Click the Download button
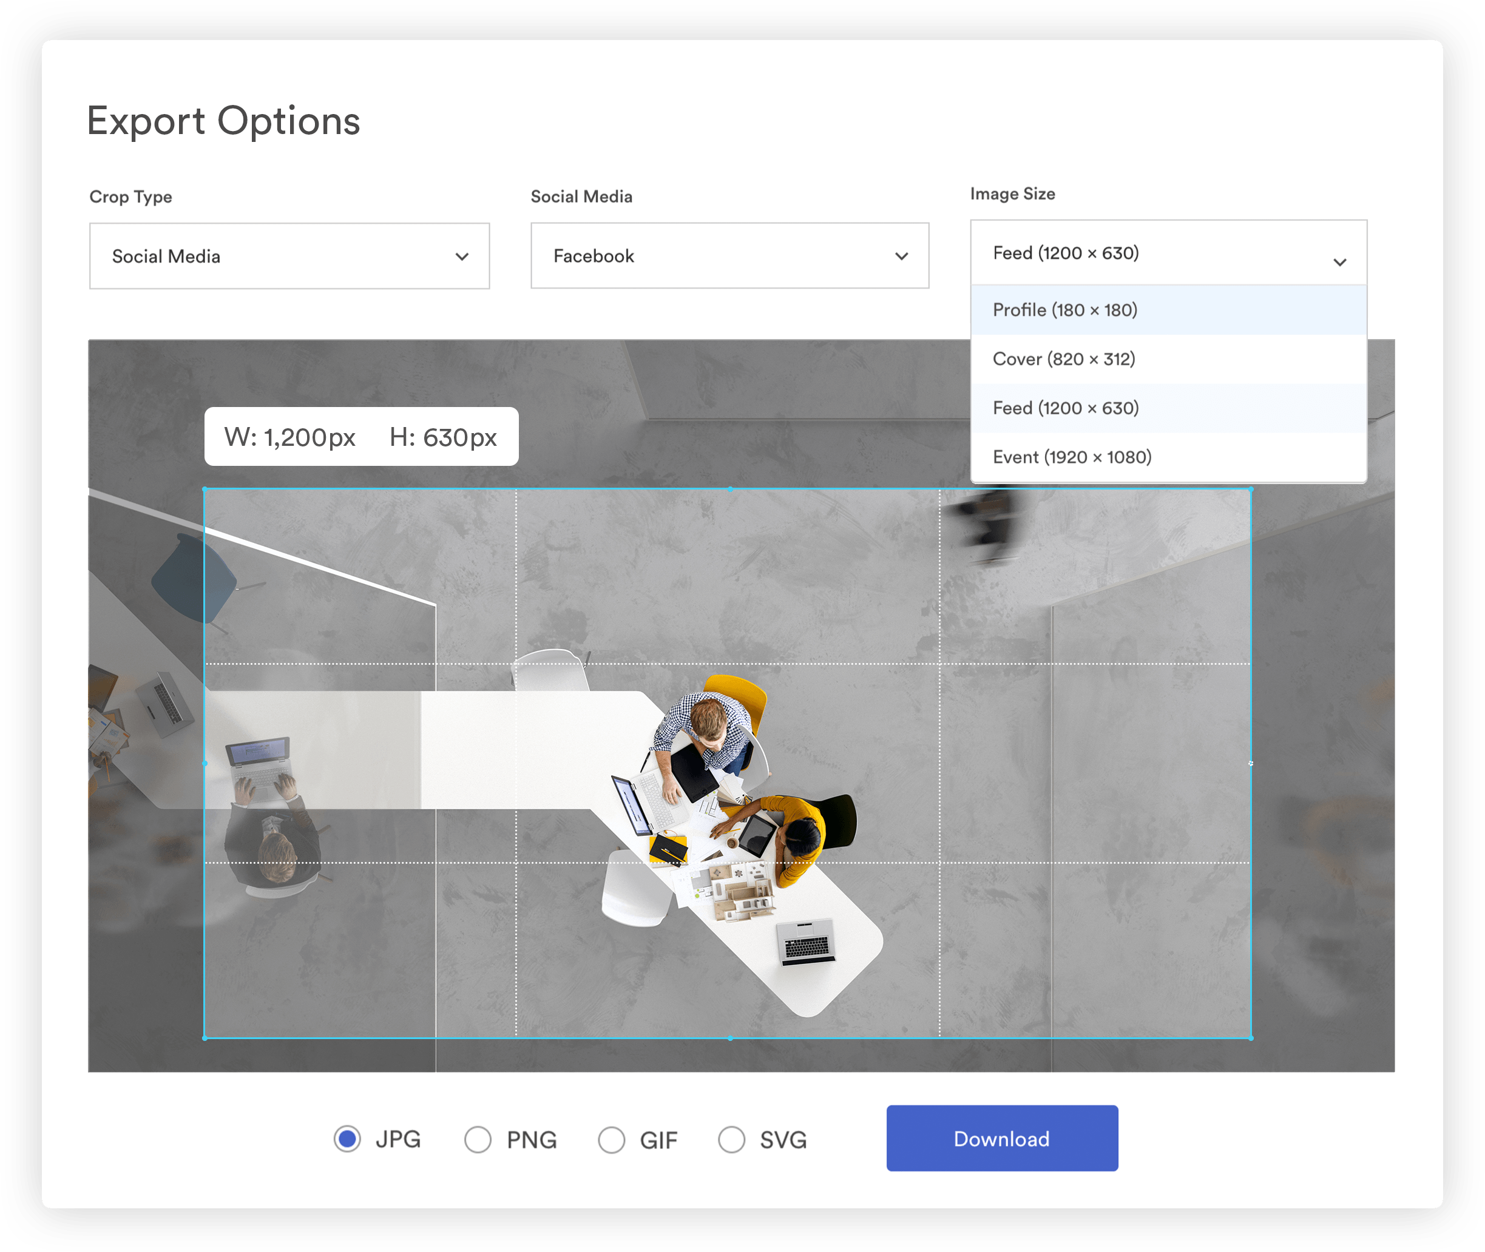This screenshot has width=1485, height=1252. click(1001, 1139)
